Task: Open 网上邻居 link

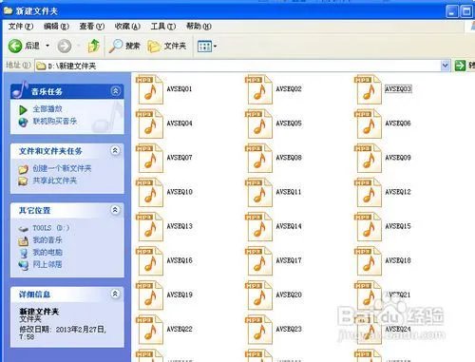Action: tap(47, 264)
